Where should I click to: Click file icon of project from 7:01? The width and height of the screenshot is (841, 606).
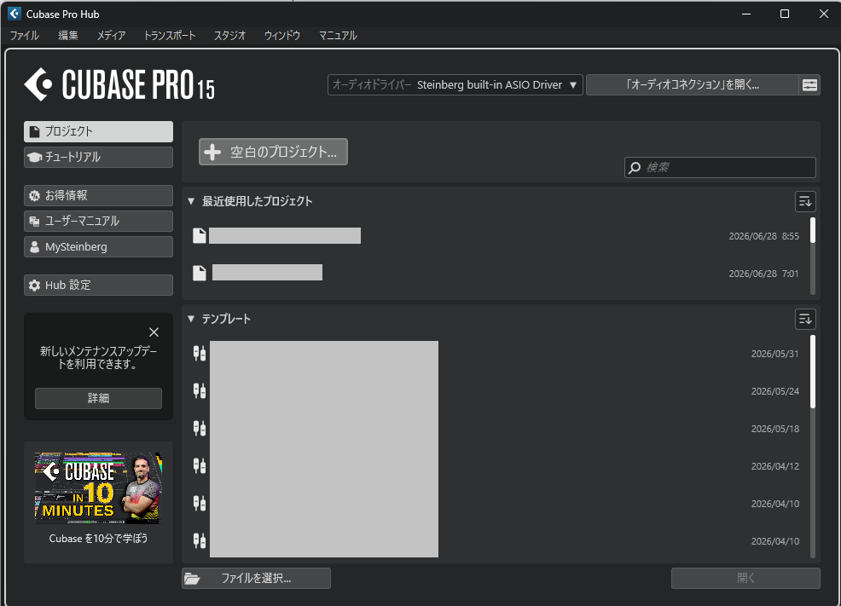pos(200,274)
